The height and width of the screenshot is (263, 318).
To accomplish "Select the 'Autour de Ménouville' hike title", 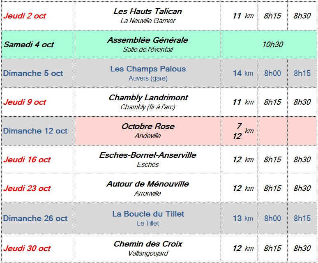I will coord(148,184).
